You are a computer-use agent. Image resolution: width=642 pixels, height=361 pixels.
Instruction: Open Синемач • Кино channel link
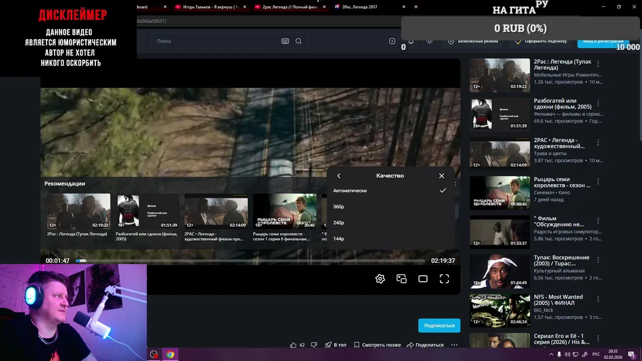point(552,193)
